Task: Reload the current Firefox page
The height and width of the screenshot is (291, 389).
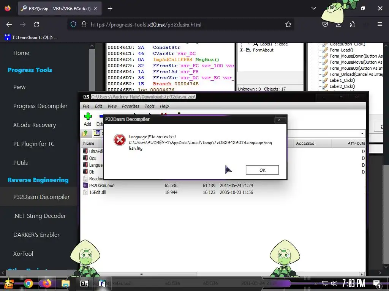Action: point(36,25)
